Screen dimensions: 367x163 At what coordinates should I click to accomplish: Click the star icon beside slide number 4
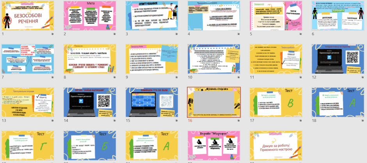pyautogui.click(x=239, y=34)
